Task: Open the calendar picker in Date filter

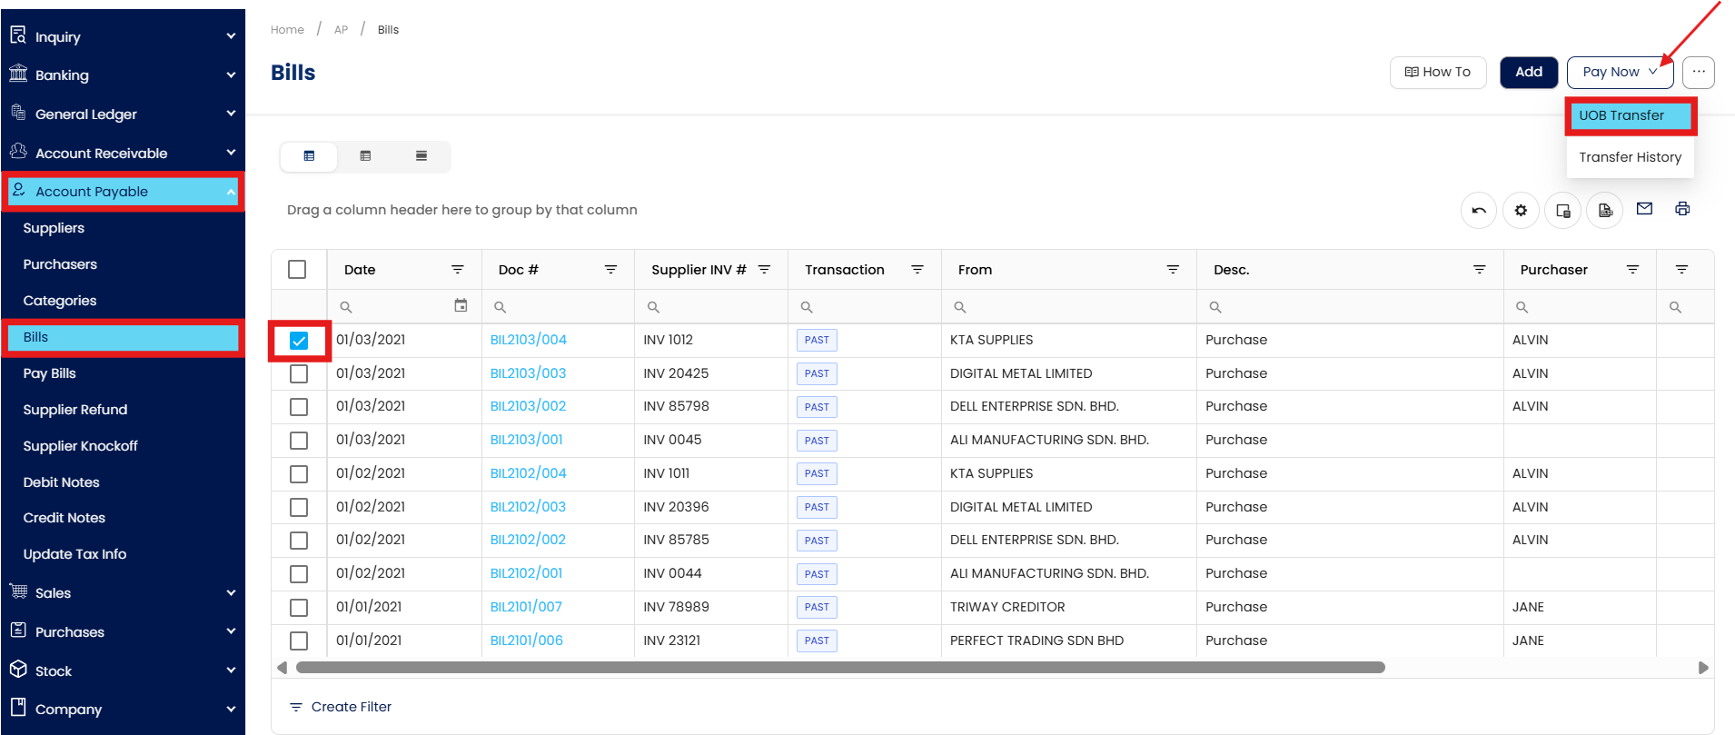Action: tap(461, 306)
